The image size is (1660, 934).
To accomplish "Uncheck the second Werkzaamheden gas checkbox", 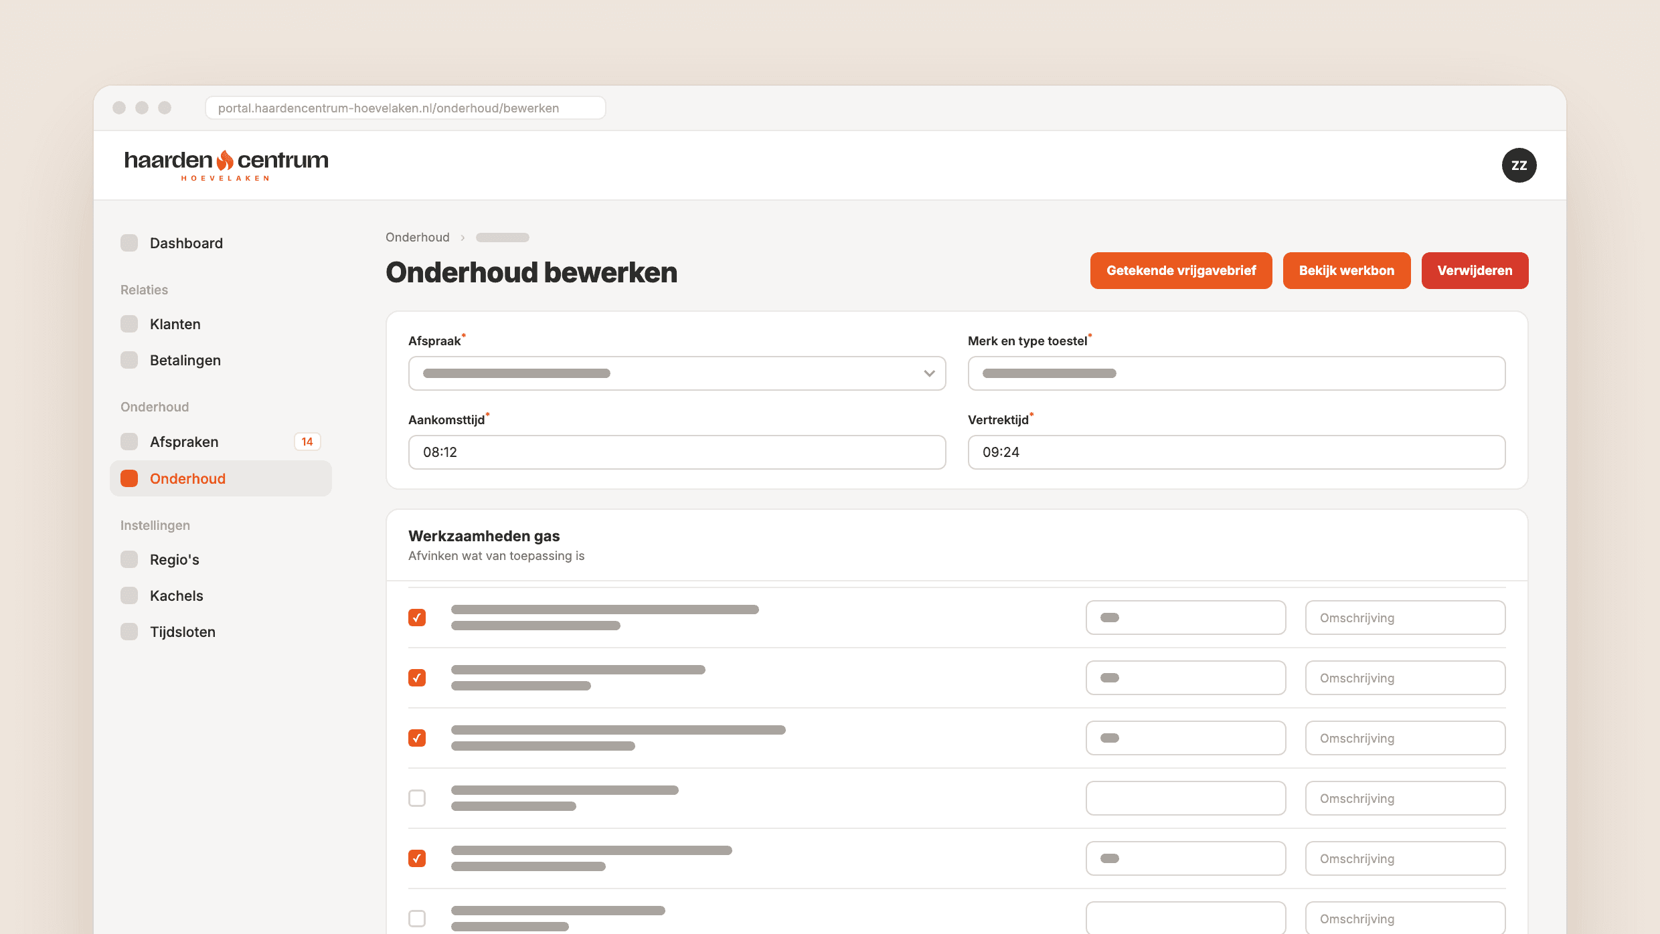I will pos(417,678).
